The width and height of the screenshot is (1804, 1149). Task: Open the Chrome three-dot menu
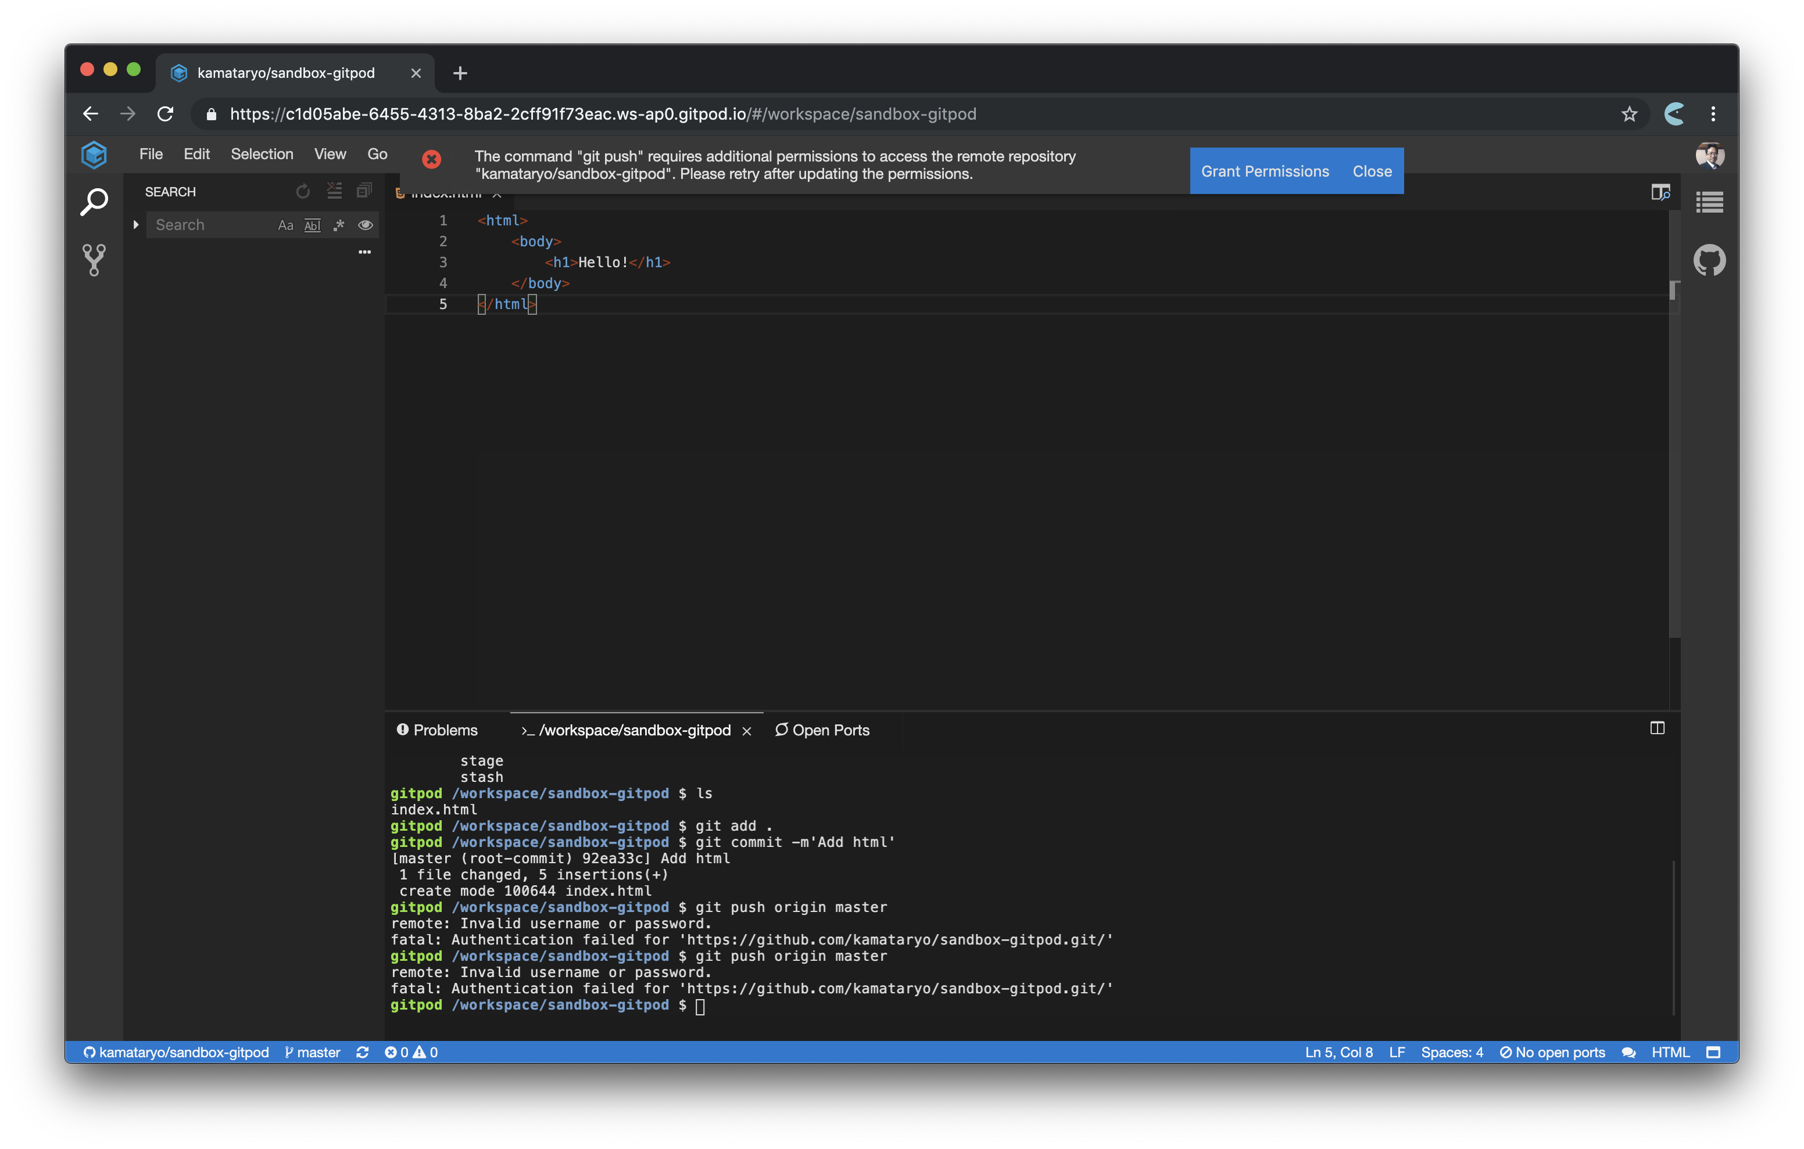point(1713,114)
